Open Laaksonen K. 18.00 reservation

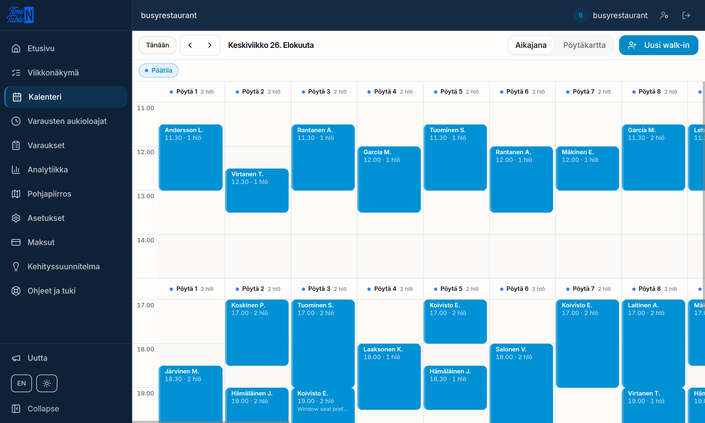pyautogui.click(x=389, y=376)
